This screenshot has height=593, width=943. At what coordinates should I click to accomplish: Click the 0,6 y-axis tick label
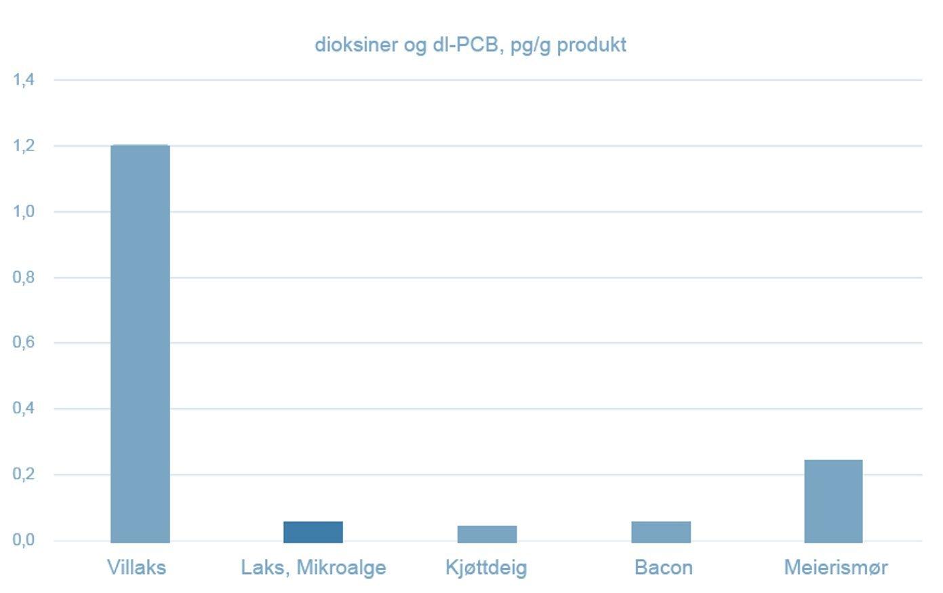coord(23,343)
